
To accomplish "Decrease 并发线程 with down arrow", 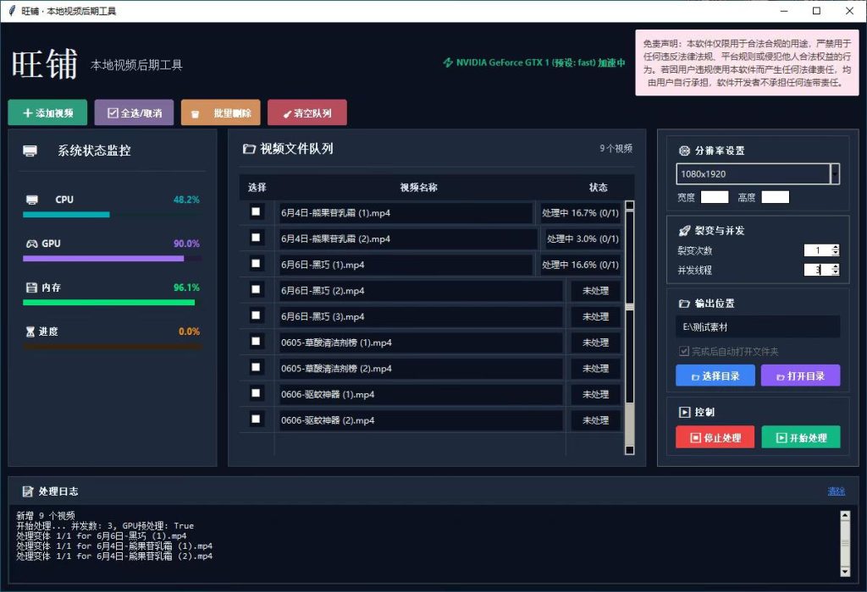I will 836,273.
